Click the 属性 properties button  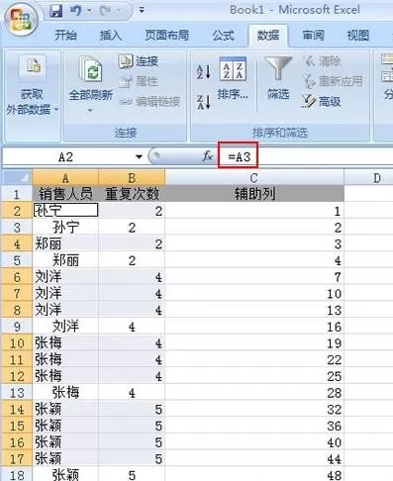(x=138, y=81)
